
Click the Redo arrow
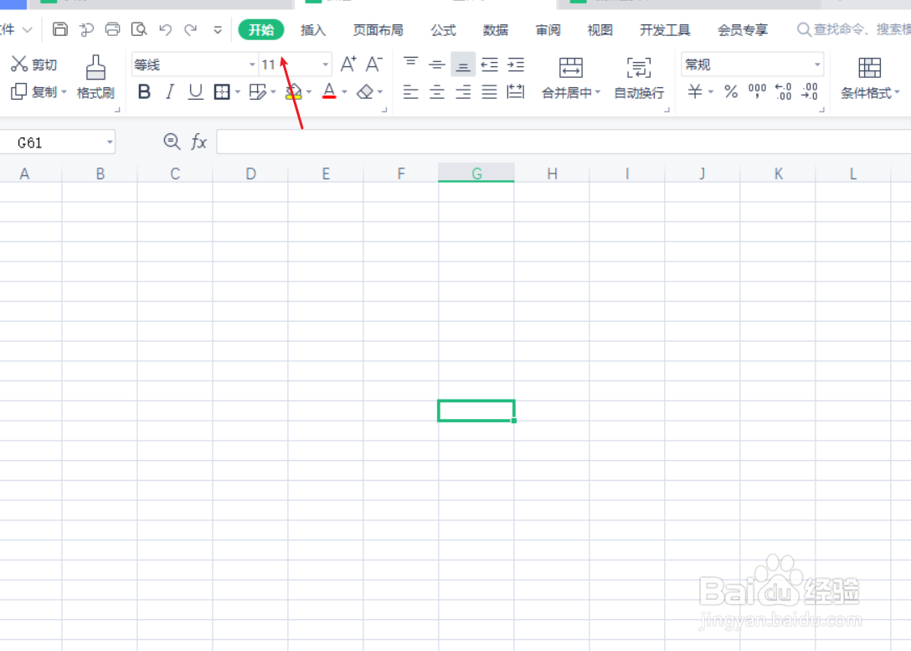191,29
